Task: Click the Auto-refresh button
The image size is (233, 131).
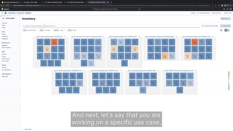Action: click(x=225, y=26)
